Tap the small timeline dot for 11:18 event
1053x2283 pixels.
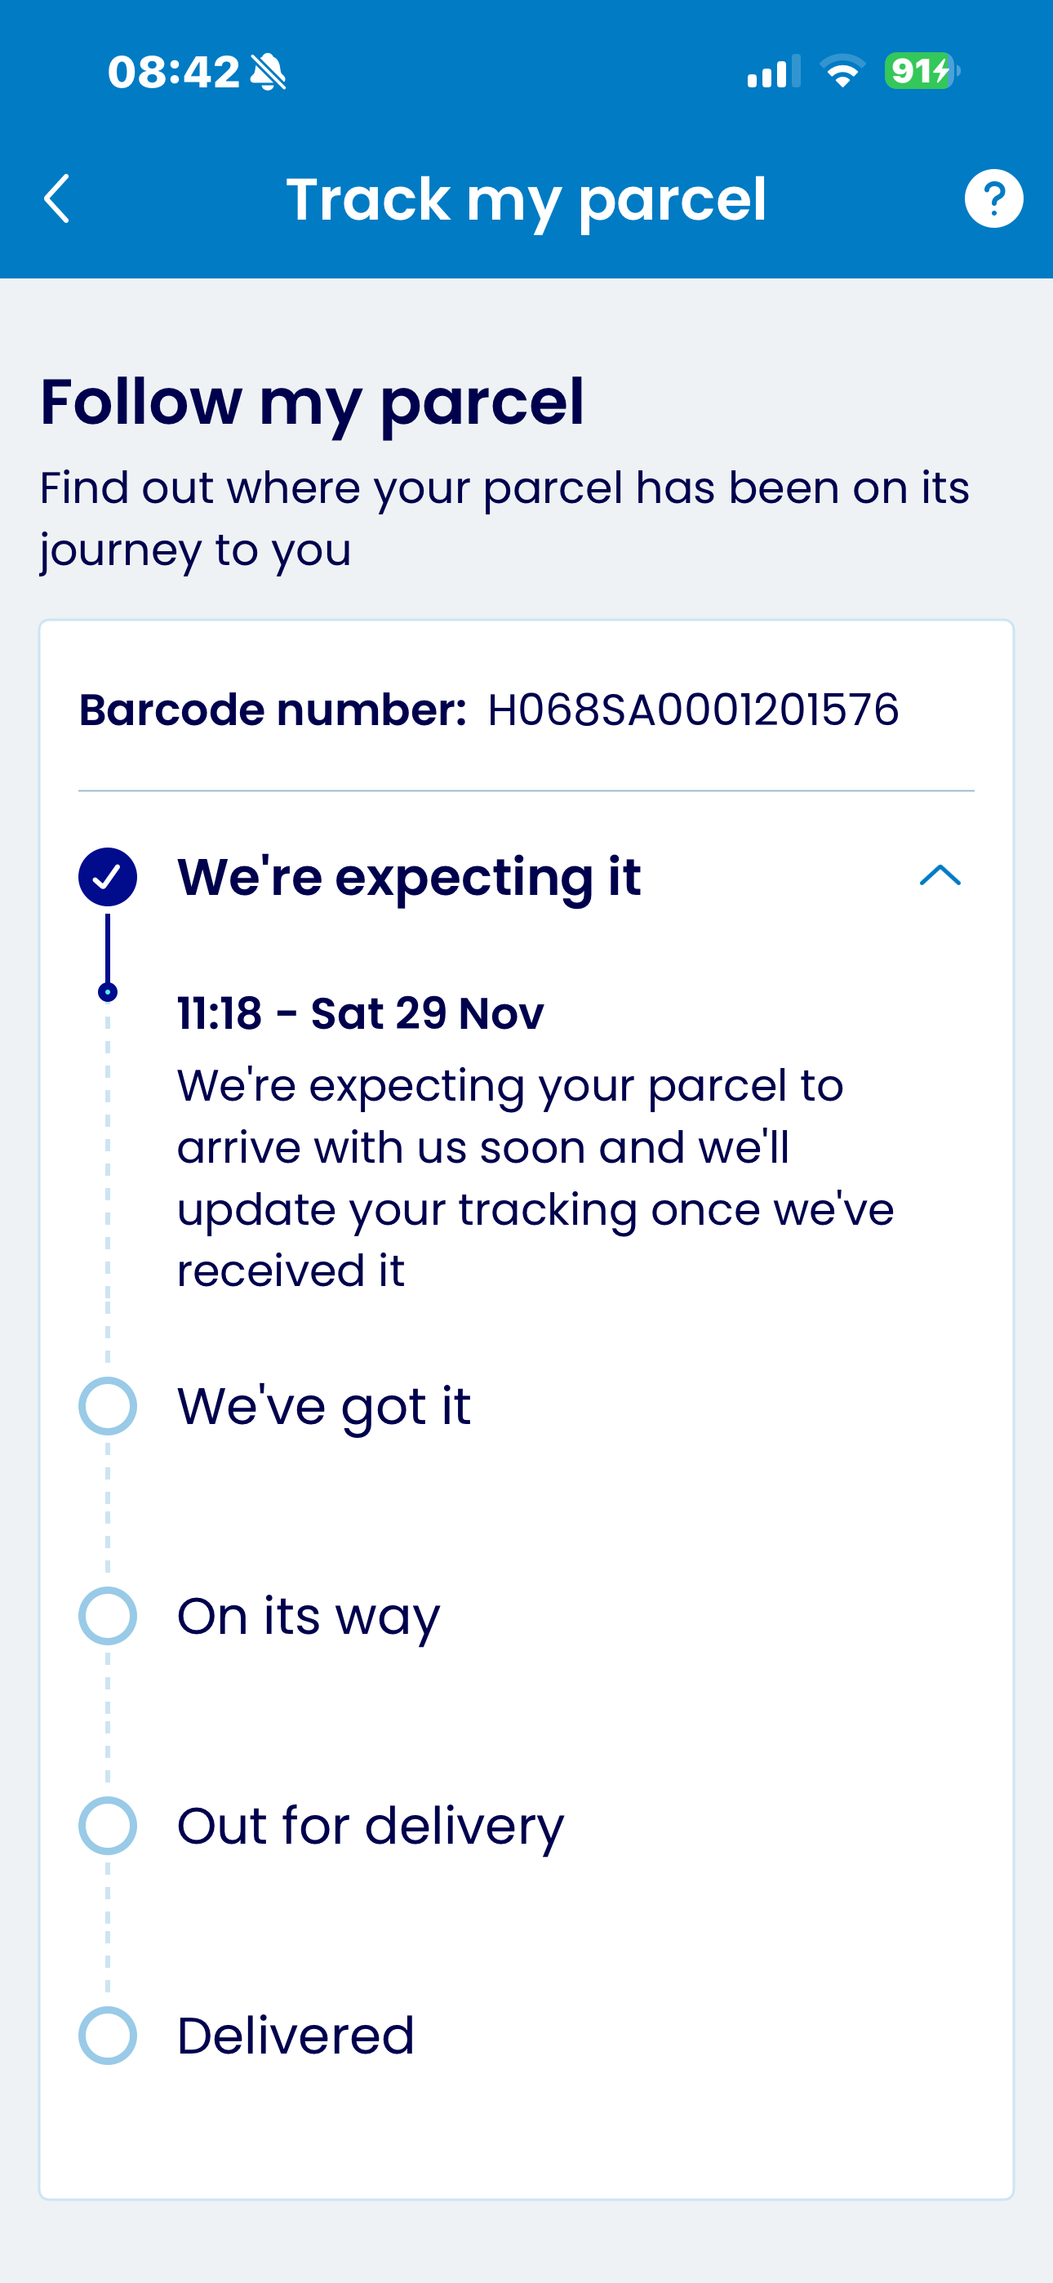click(107, 992)
